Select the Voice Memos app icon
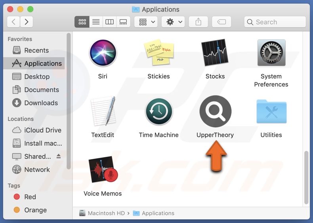This screenshot has width=313, height=223. point(103,169)
